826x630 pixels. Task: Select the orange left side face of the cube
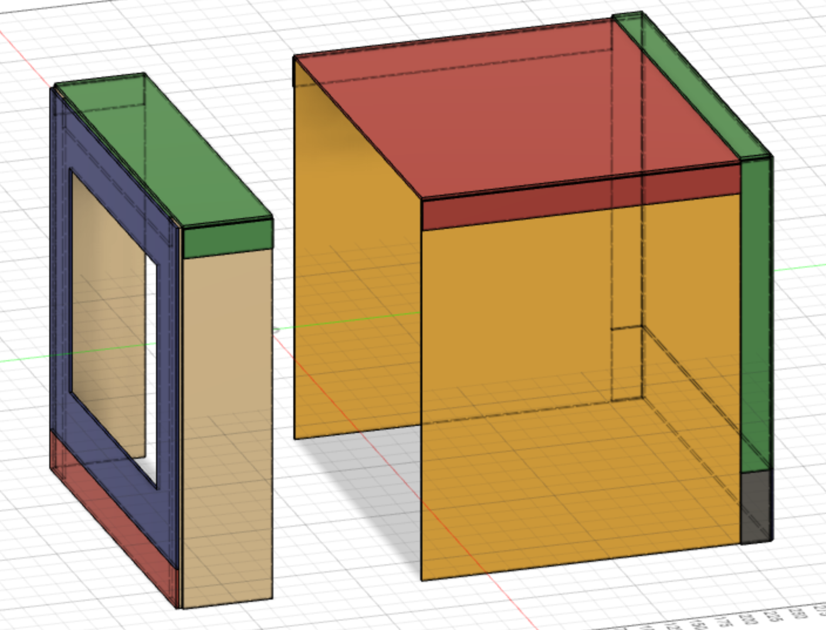pos(357,293)
